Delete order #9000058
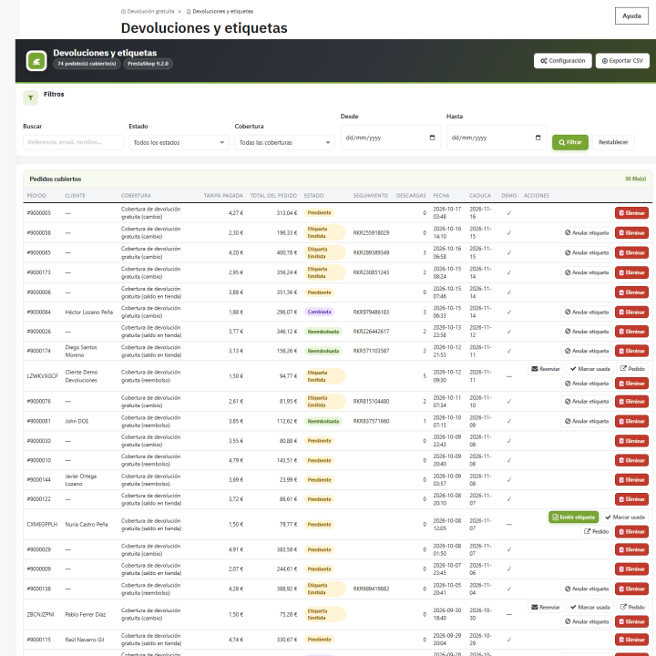This screenshot has width=656, height=656. (631, 232)
